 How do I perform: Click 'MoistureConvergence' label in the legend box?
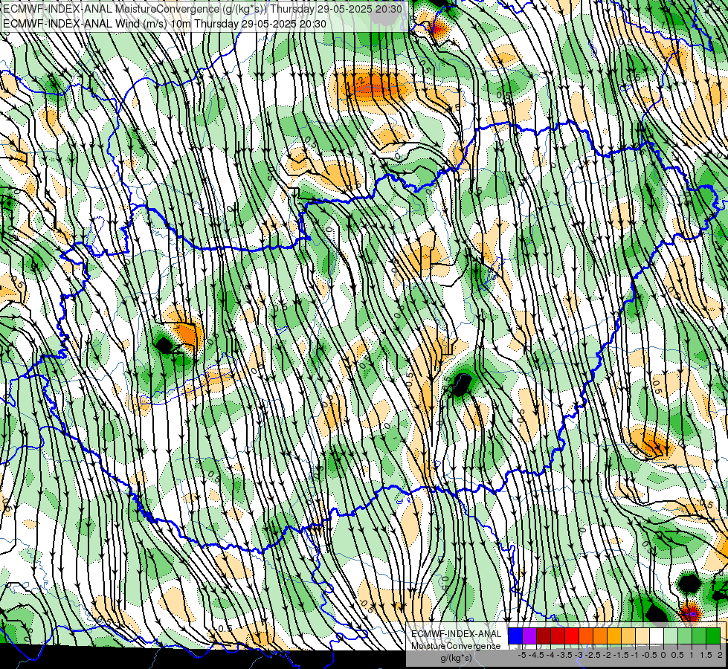coord(456,646)
